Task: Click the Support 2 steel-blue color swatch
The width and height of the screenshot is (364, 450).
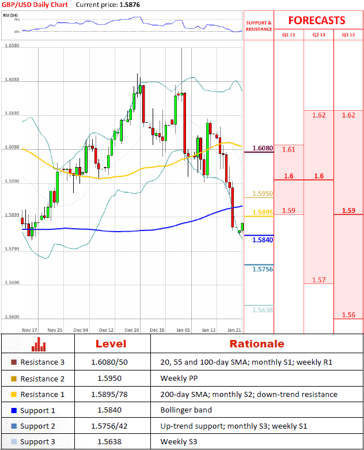Action: point(14,426)
